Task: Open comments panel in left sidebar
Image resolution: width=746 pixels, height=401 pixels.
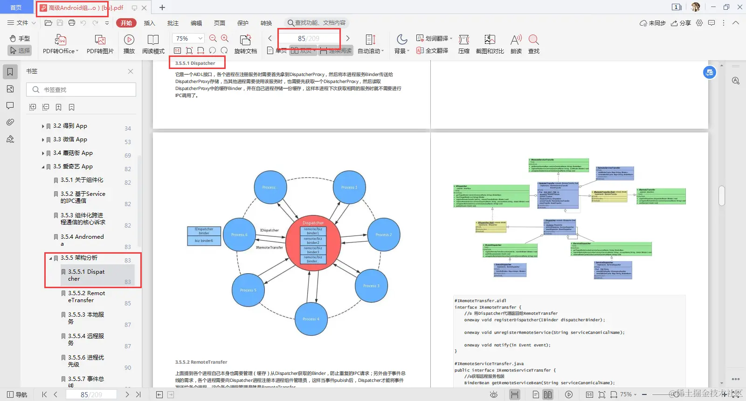Action: [x=10, y=105]
